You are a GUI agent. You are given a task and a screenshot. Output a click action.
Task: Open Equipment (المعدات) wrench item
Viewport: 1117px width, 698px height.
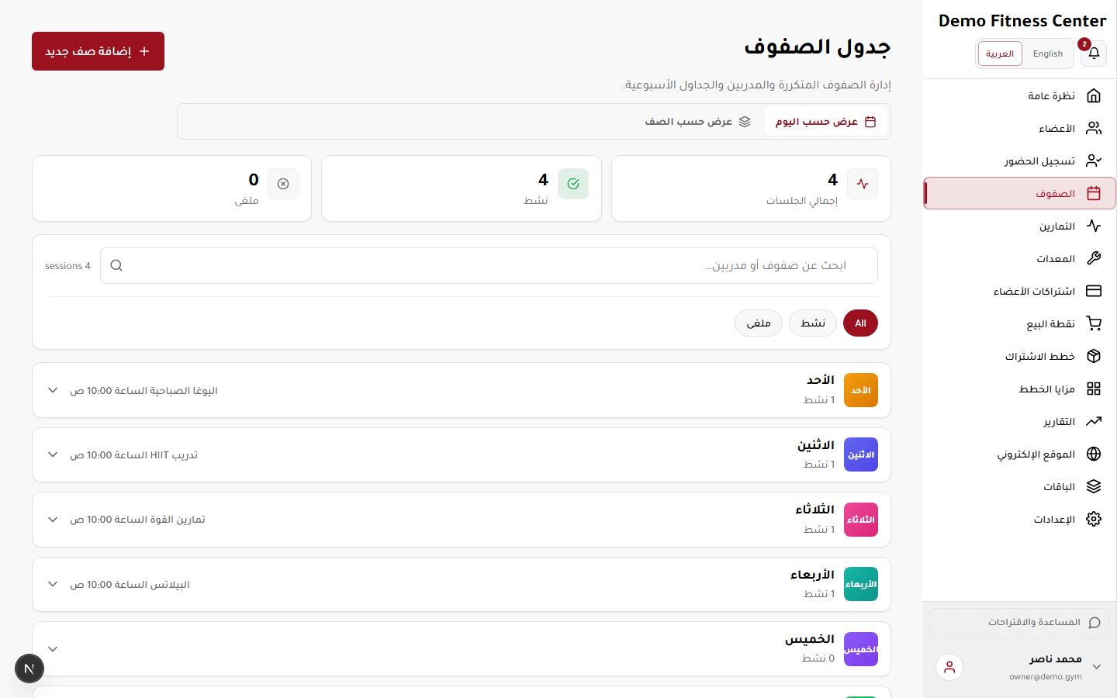tap(1019, 258)
